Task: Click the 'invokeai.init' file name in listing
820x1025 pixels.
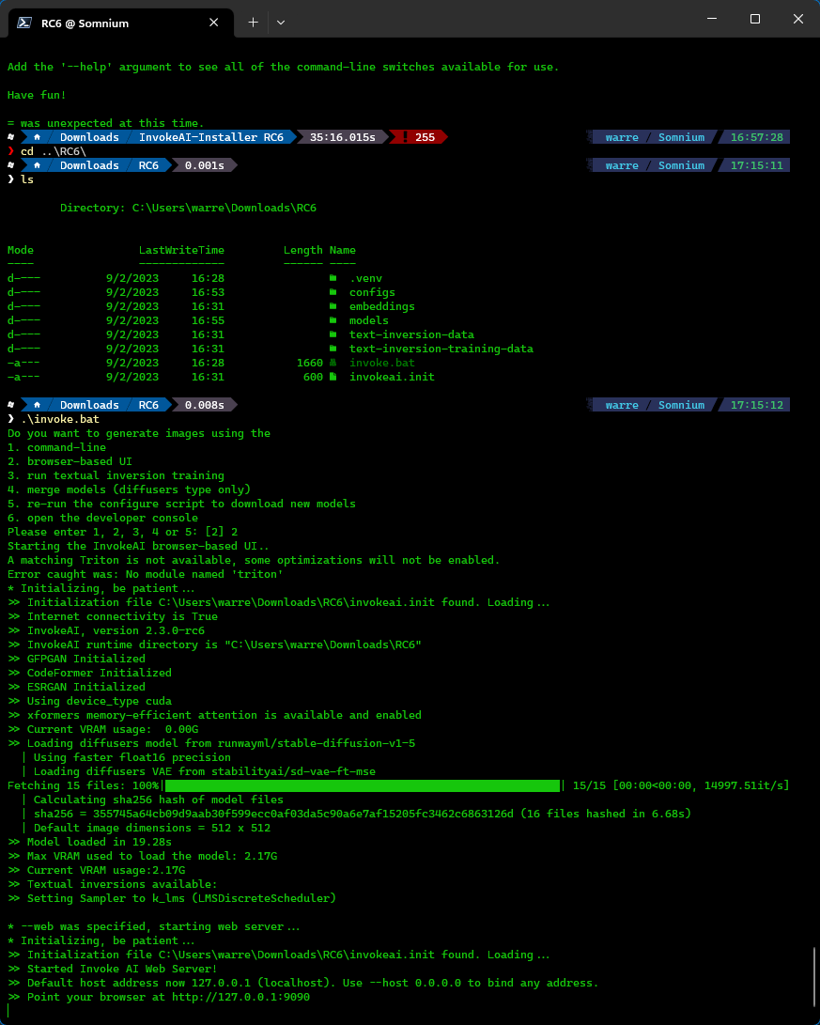Action: tap(392, 377)
